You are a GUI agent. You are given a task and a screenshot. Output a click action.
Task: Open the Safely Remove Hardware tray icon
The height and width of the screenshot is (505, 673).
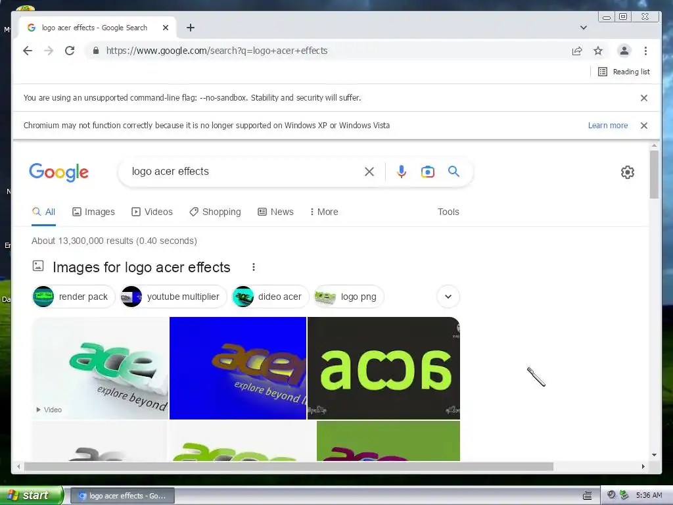624,495
